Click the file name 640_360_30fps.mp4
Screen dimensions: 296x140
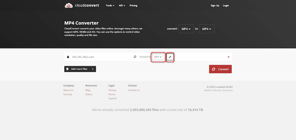pos(83,57)
